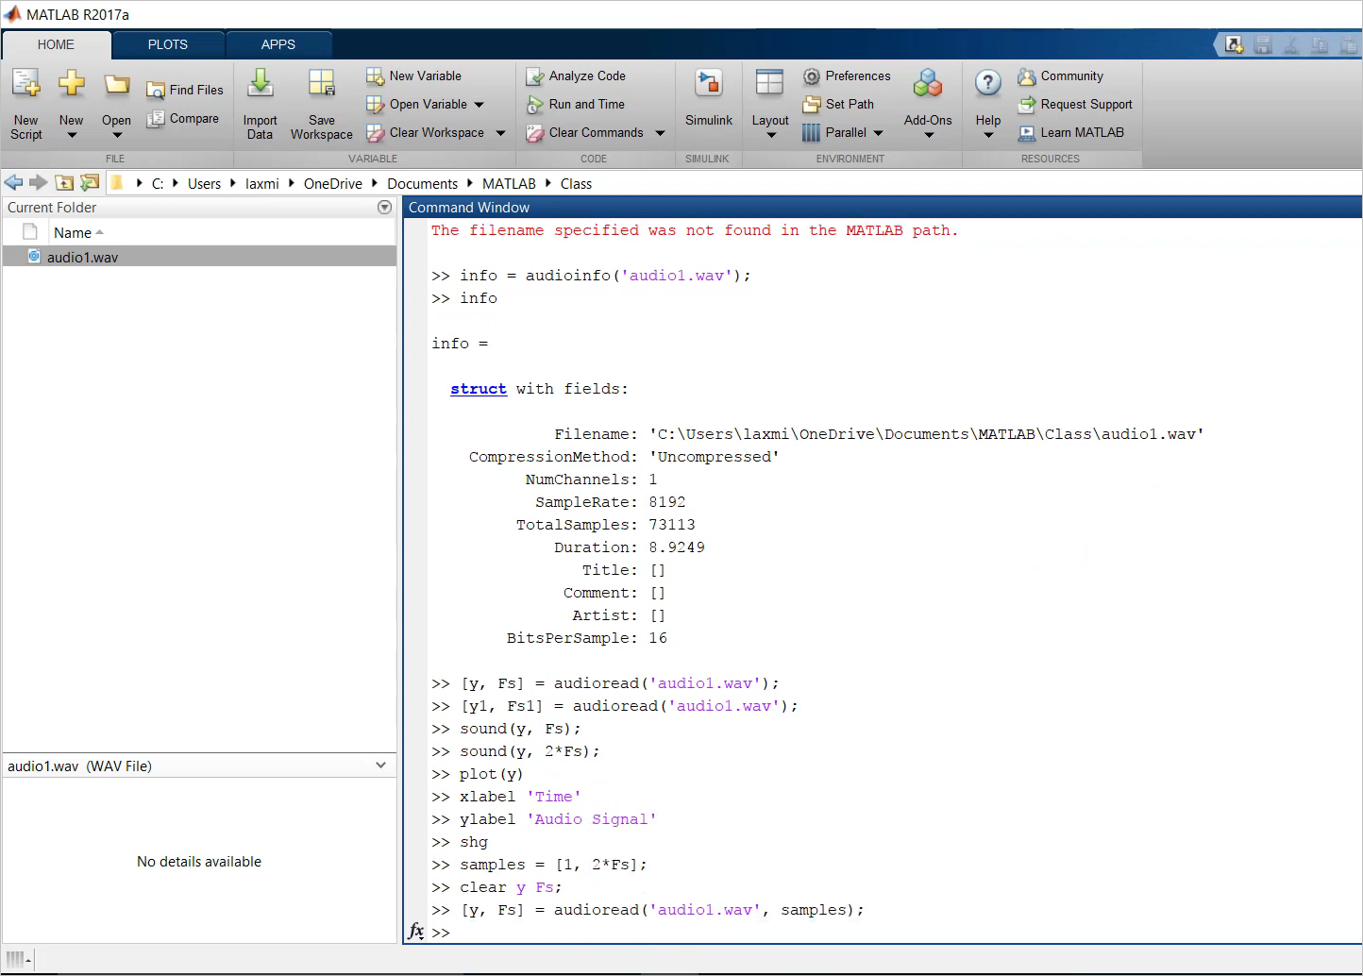Click the Documents segment in address bar
1363x976 pixels.
tap(422, 184)
